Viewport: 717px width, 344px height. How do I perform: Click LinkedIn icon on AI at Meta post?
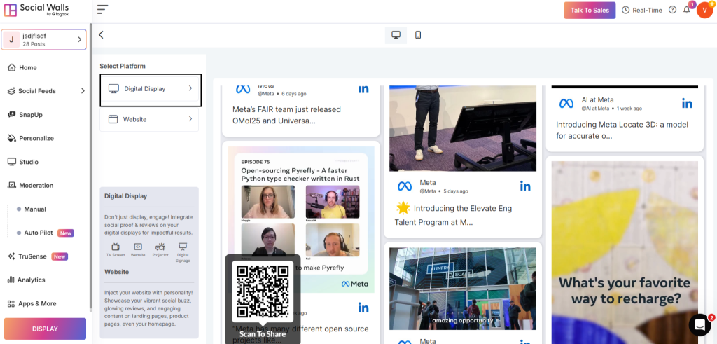688,104
